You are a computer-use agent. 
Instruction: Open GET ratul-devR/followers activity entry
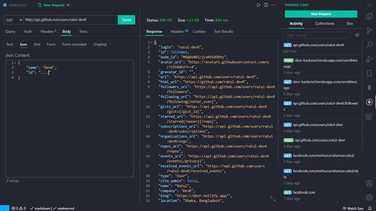(x=321, y=109)
